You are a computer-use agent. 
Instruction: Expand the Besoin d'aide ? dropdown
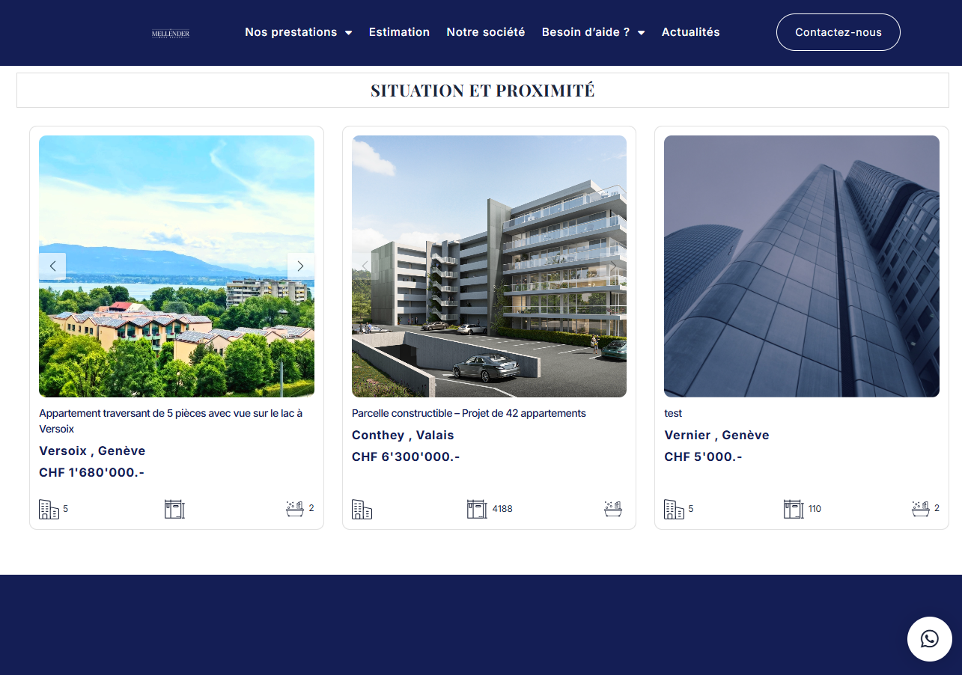(593, 32)
